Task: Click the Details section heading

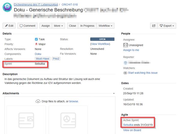Action: point(7,34)
